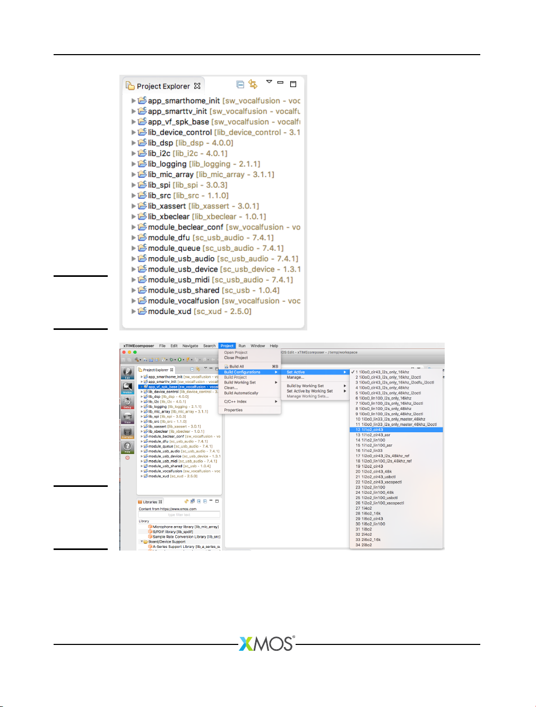Click small red circle icon below Help button
The image size is (536, 707).
point(127,458)
